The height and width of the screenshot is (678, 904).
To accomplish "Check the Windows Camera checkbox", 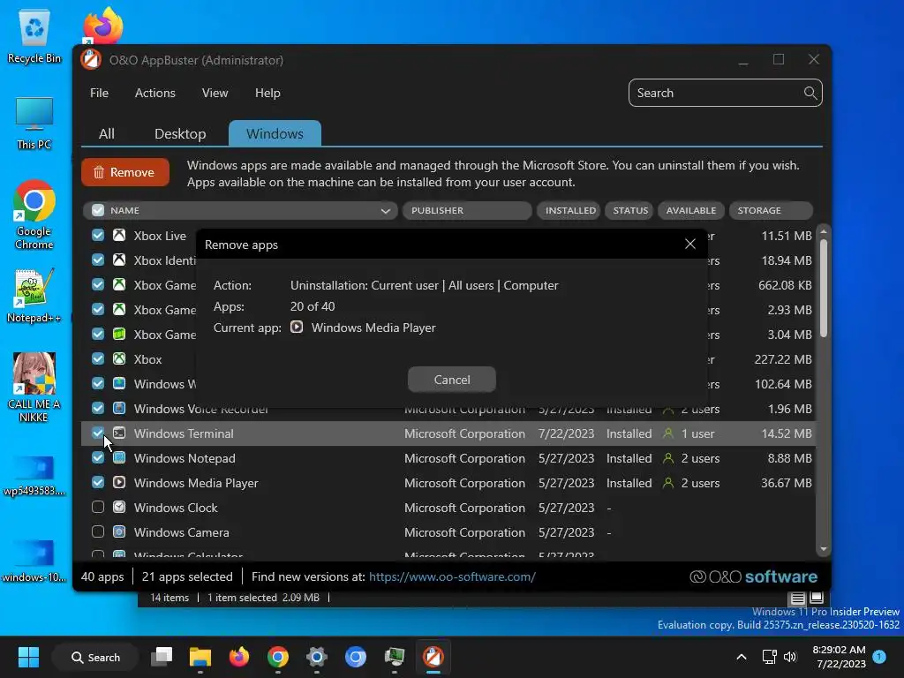I will pos(98,532).
